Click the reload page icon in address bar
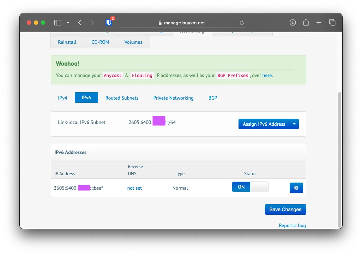362x255 pixels. 242,23
